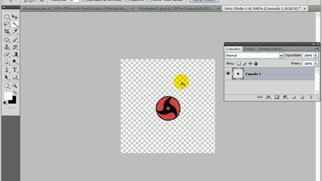Open the Opacidade slider arrow
The image size is (322, 181).
[x=316, y=55]
